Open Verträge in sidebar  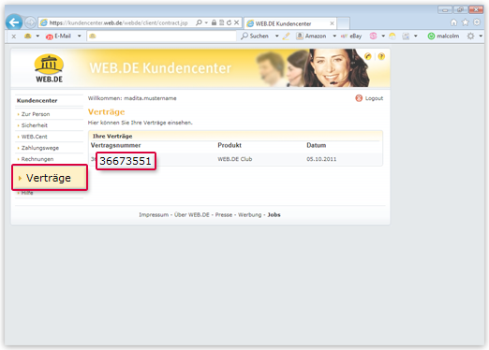50,178
